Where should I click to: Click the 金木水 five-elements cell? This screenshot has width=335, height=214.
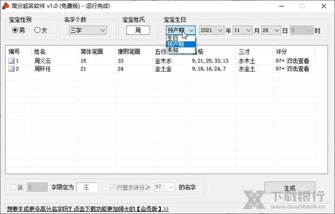pyautogui.click(x=163, y=61)
